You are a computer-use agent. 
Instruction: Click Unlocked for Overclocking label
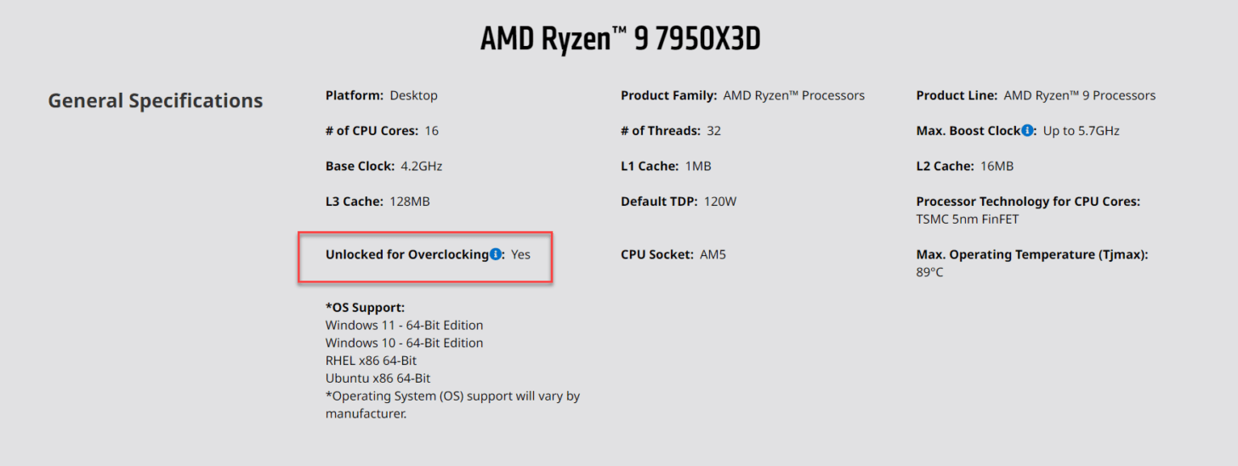(x=407, y=254)
